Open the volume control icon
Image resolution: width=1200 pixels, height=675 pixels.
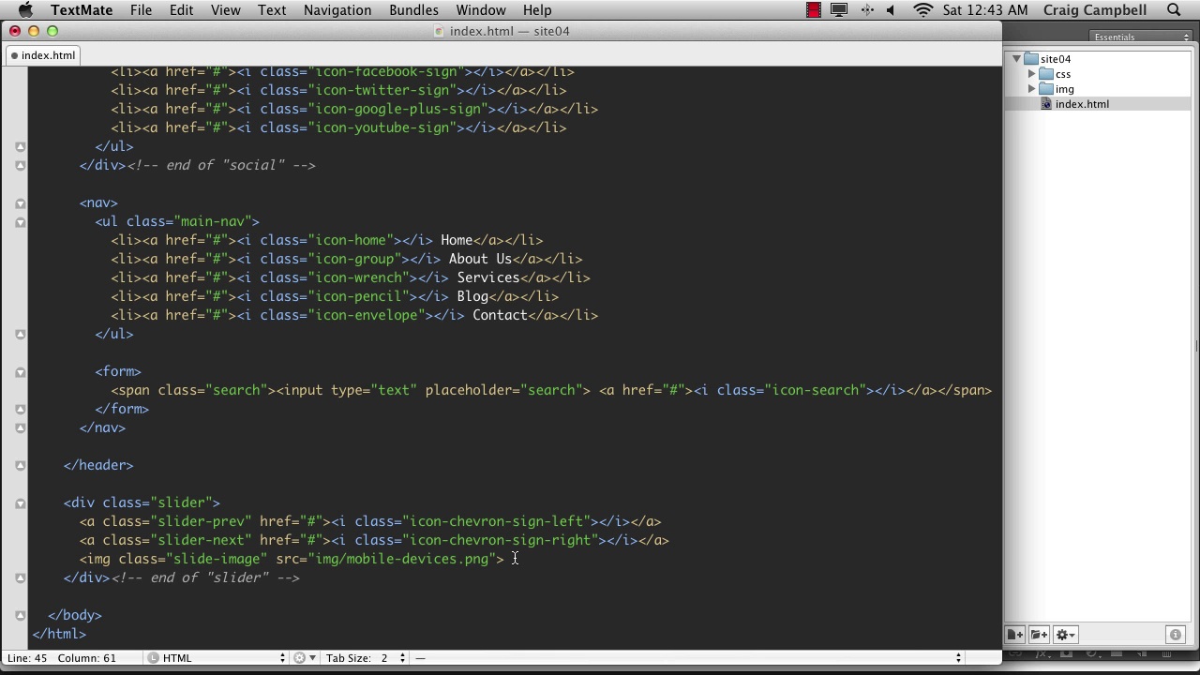pyautogui.click(x=891, y=10)
